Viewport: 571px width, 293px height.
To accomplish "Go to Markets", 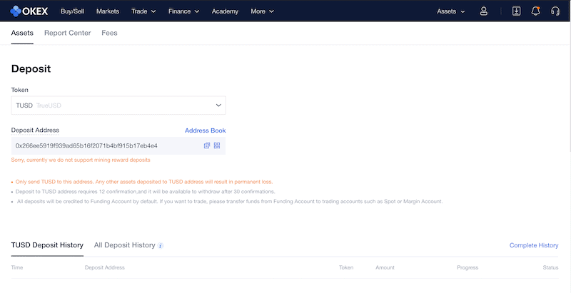I will click(108, 11).
